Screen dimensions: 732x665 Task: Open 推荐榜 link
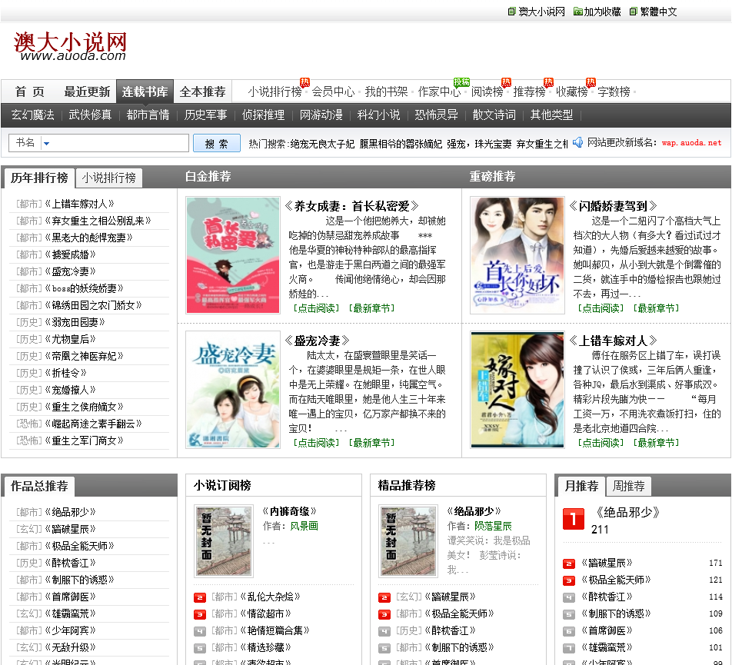coord(529,91)
